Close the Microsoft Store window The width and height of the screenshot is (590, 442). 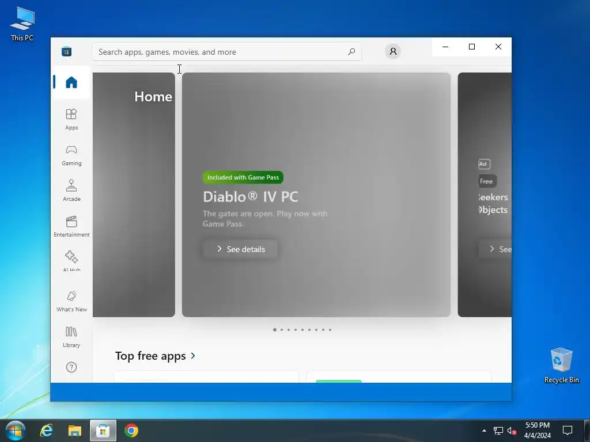(x=498, y=47)
